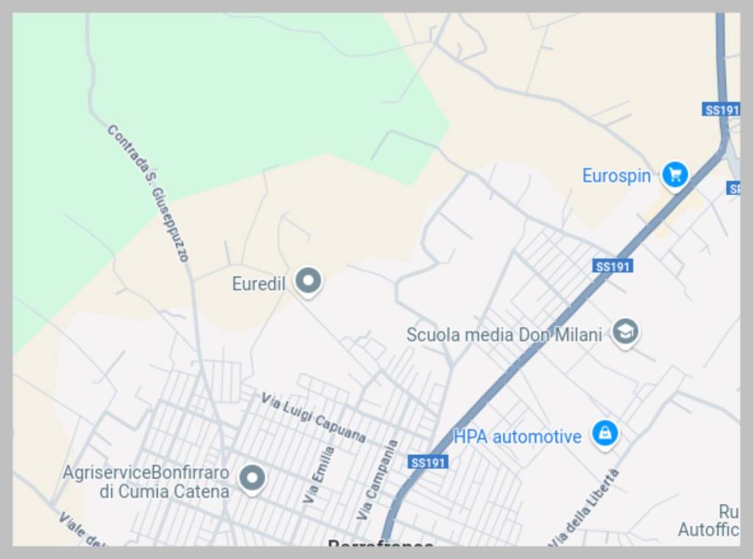Click the partially visible Autoffic label
753x559 pixels.
tap(709, 530)
